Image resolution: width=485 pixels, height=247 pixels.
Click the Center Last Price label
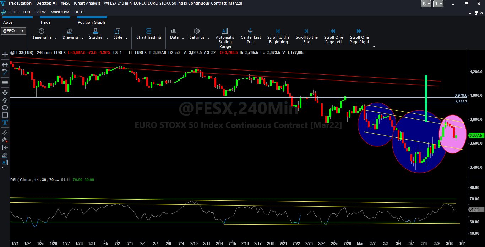pyautogui.click(x=251, y=40)
